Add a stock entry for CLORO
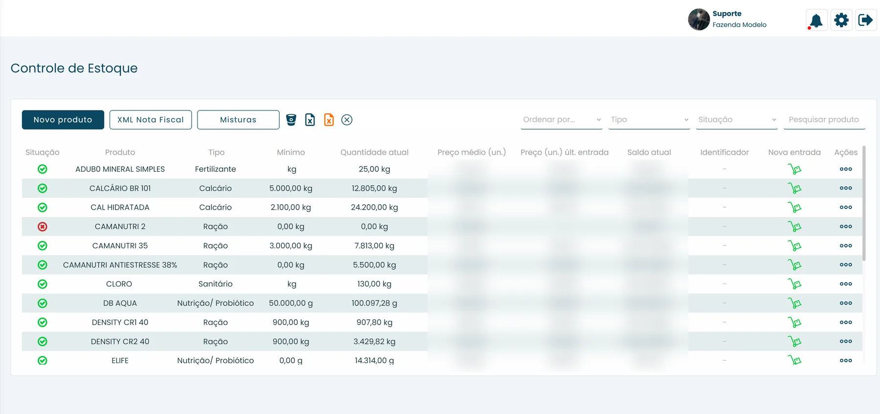The height and width of the screenshot is (414, 880). [794, 284]
